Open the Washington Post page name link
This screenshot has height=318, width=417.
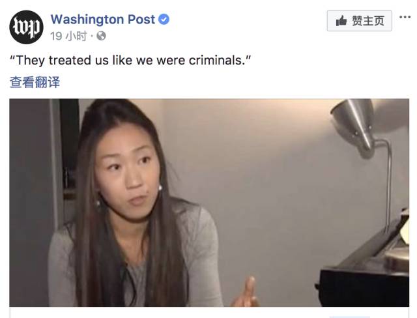(x=103, y=20)
